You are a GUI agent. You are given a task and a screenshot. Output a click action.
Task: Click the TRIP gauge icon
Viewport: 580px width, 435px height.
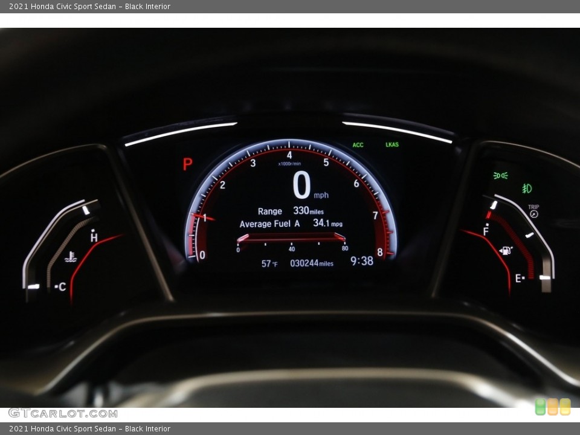tap(533, 211)
